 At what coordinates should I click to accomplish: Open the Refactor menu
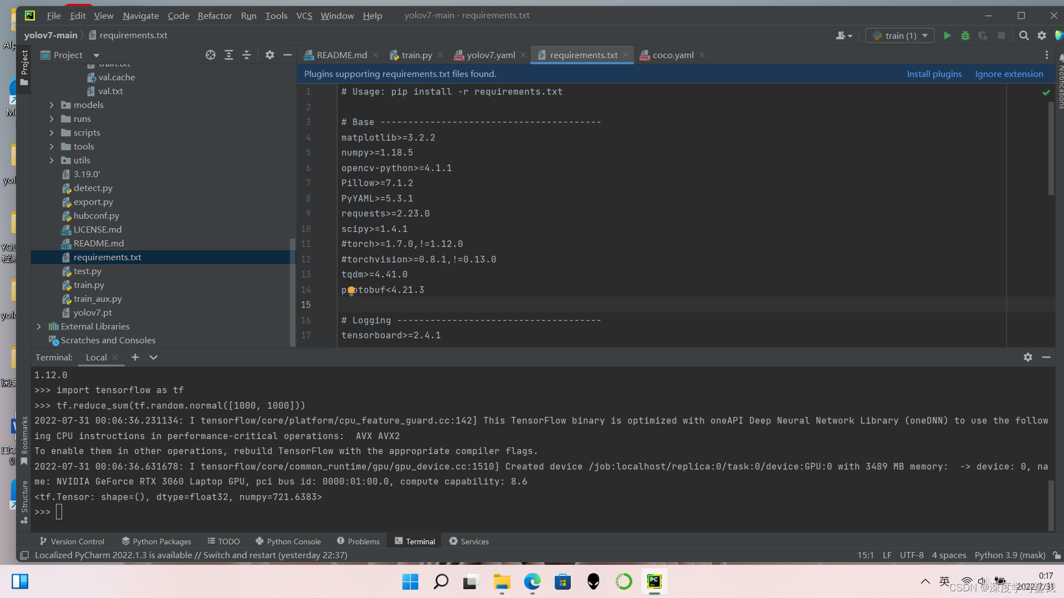click(x=214, y=16)
